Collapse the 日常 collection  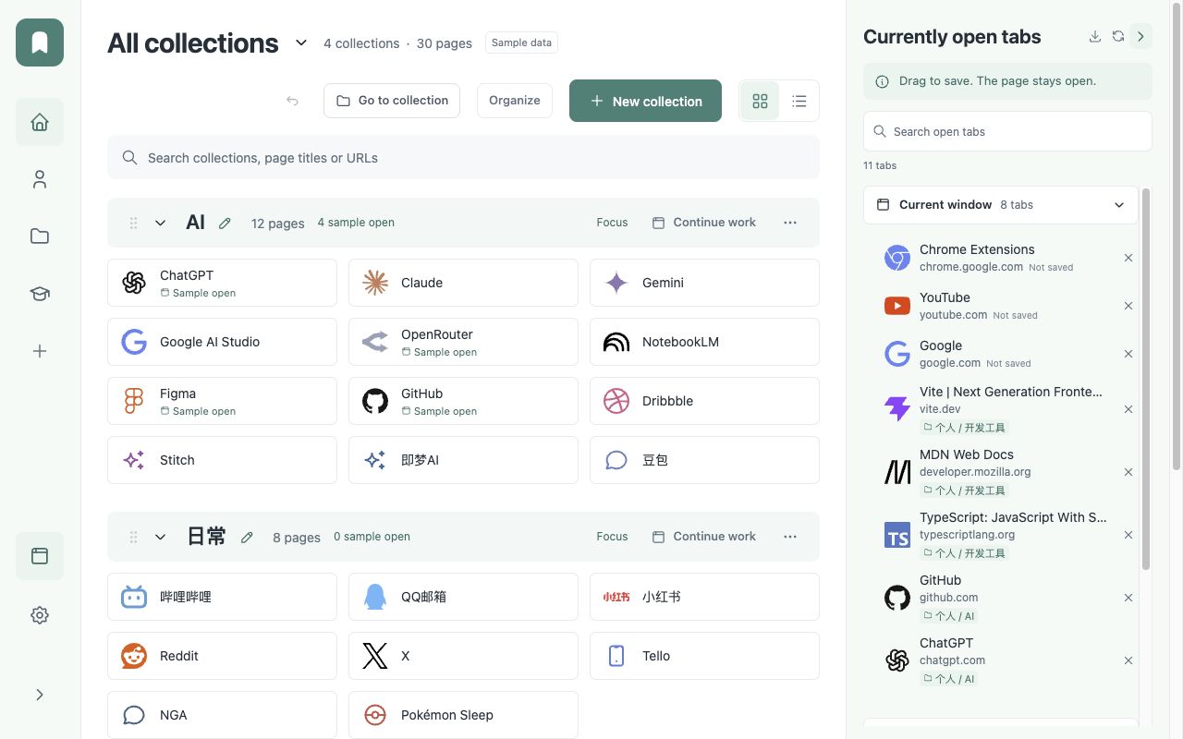[x=161, y=537]
